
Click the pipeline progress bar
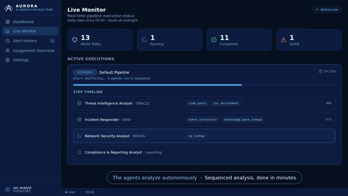pos(204,85)
